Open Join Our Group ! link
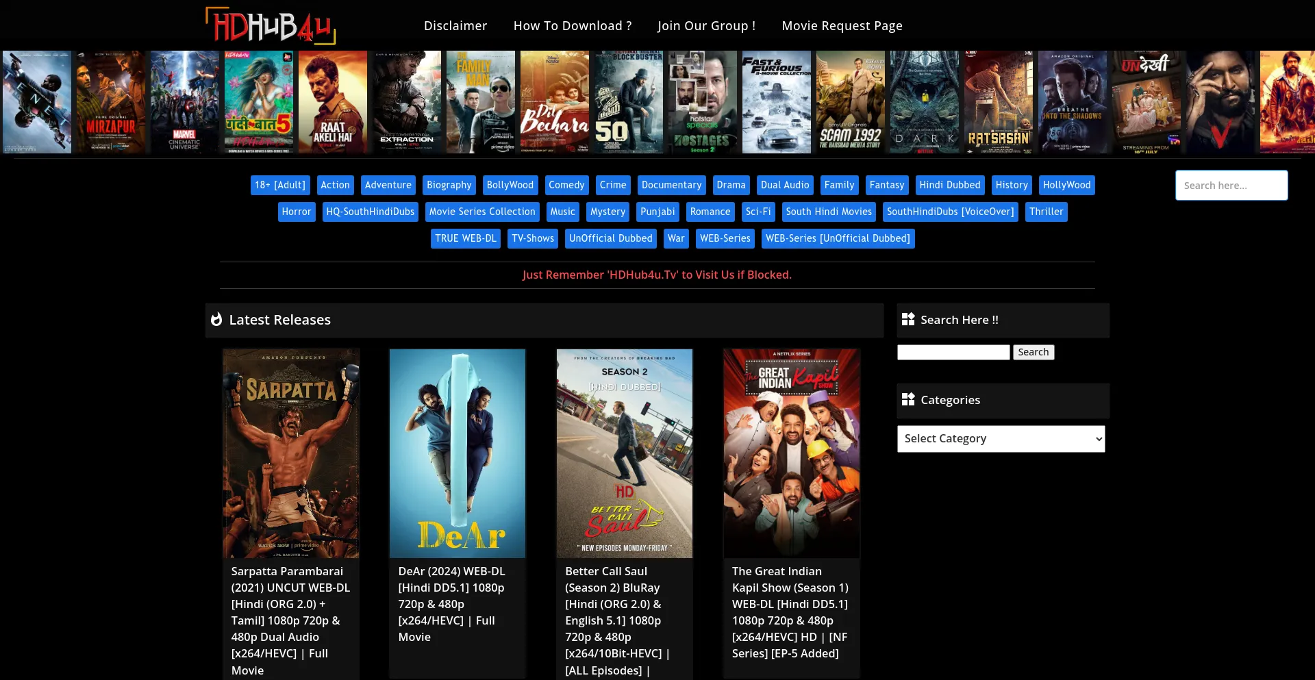 [x=707, y=25]
